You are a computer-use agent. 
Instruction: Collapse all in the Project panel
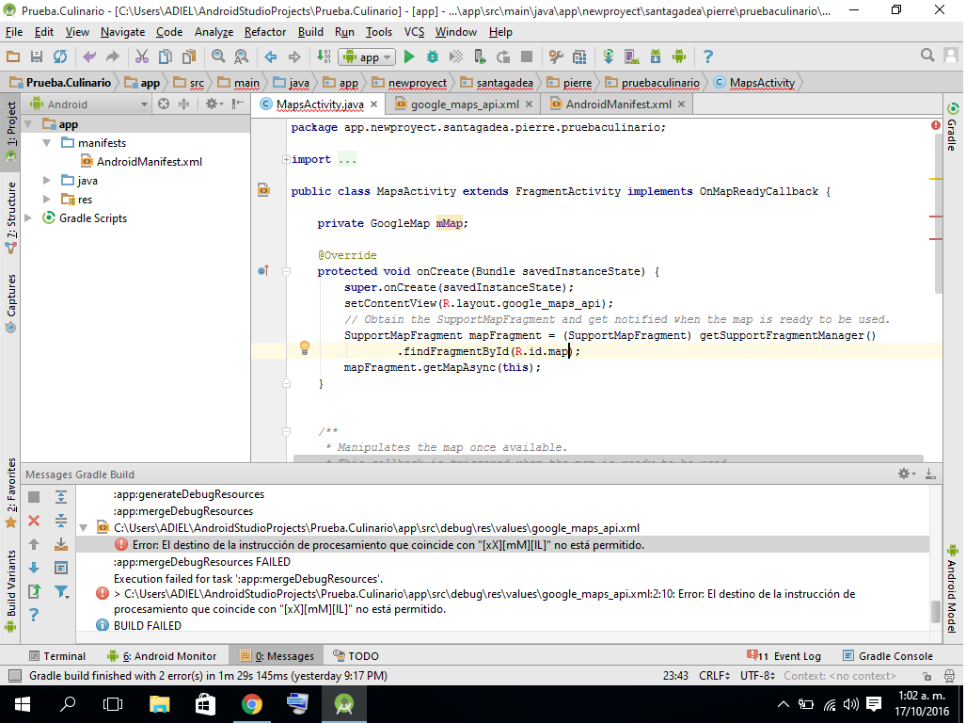183,104
